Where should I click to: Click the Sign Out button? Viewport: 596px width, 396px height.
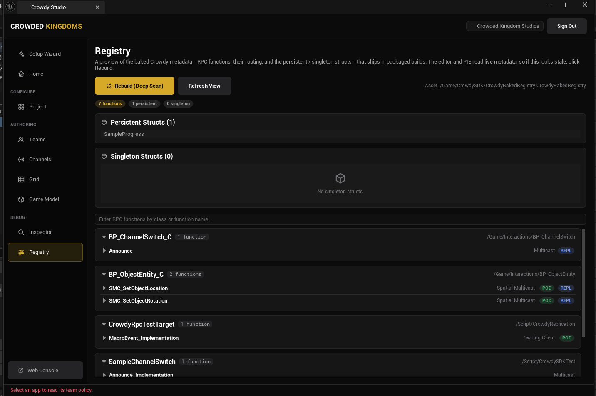pos(566,26)
